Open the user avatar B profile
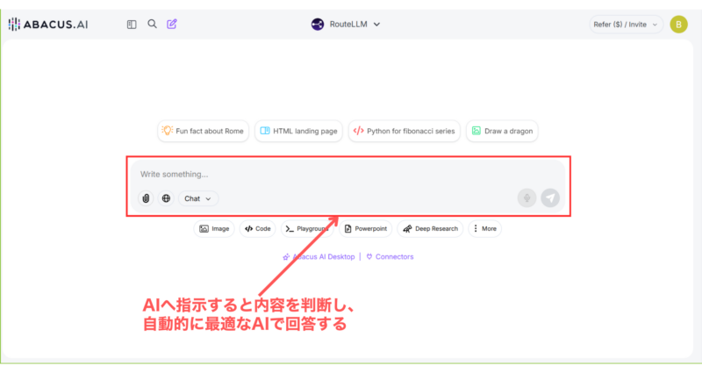The height and width of the screenshot is (373, 702). point(678,25)
